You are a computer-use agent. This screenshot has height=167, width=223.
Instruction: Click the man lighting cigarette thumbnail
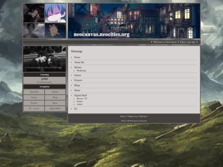(x=34, y=13)
